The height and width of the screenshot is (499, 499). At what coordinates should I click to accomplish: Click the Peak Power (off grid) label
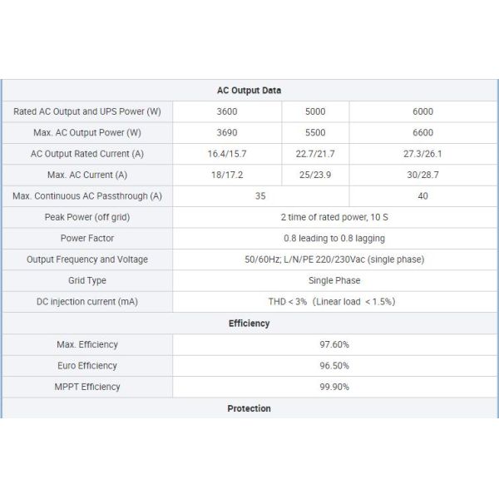(x=87, y=217)
